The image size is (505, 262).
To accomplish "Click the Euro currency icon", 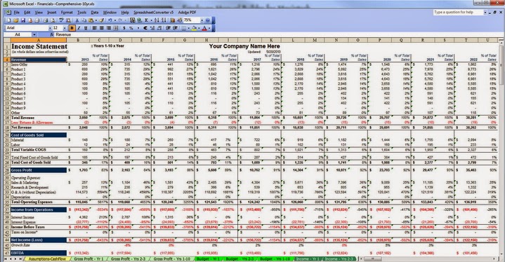I will [x=145, y=28].
